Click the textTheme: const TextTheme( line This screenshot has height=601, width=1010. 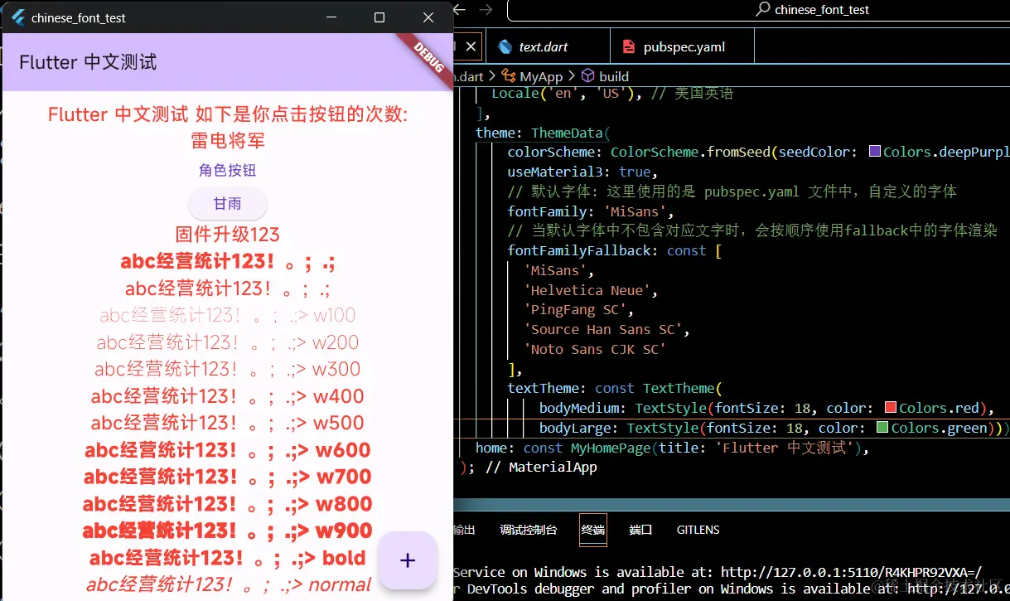pyautogui.click(x=615, y=388)
